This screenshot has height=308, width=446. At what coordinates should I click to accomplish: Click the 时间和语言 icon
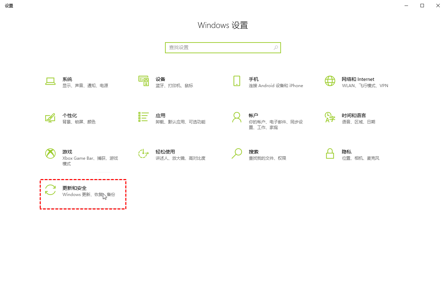pyautogui.click(x=330, y=117)
